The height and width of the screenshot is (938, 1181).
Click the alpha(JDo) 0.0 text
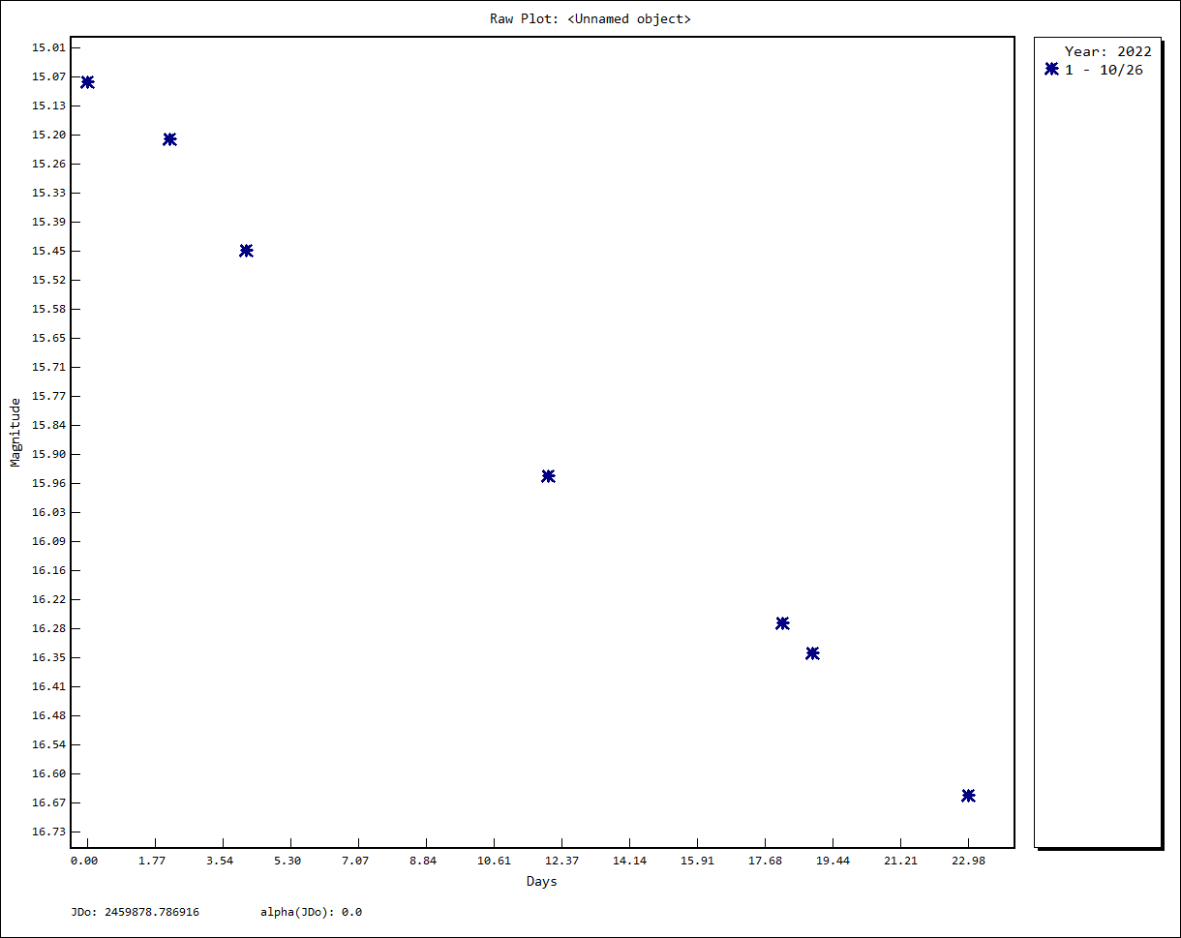pos(311,912)
